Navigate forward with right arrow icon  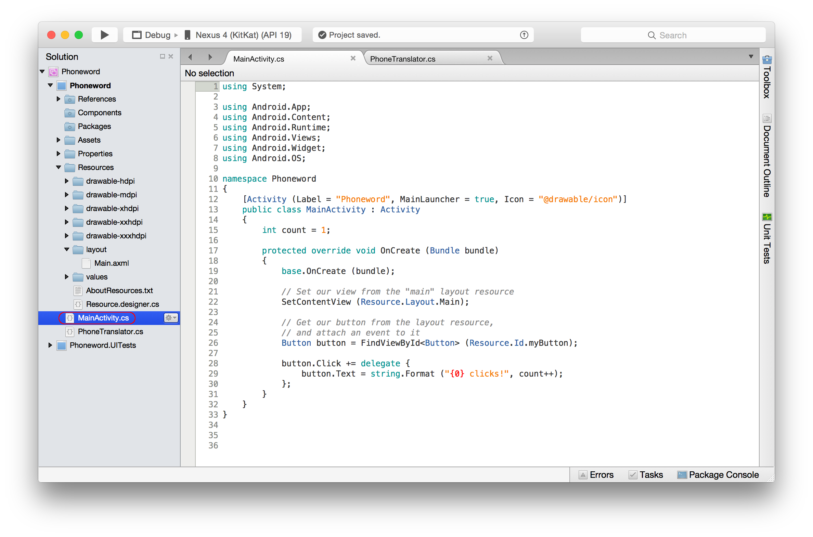click(x=210, y=57)
